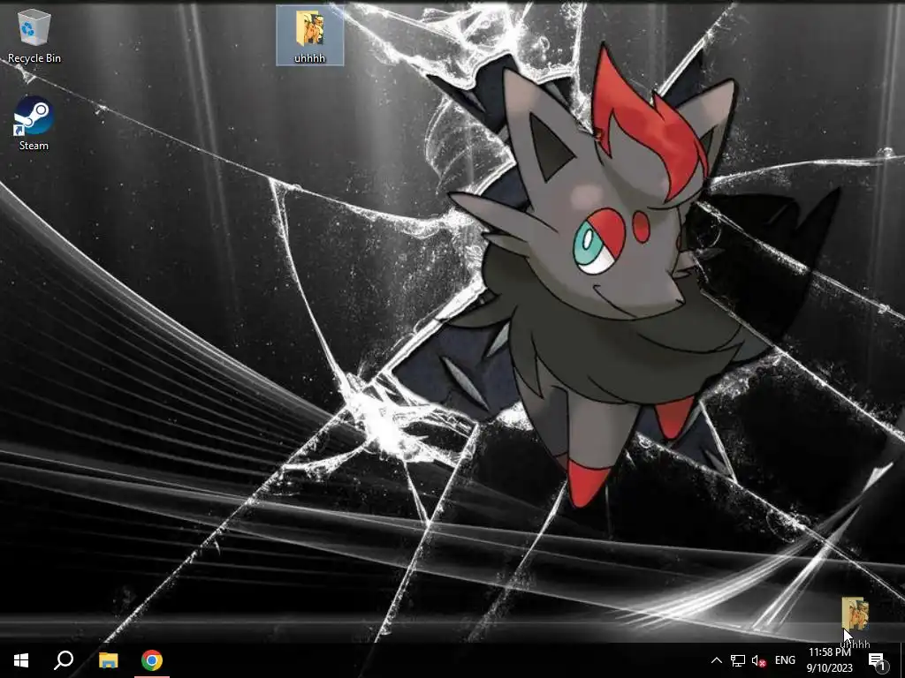Click the Recycle Bin label text
The image size is (905, 678).
[x=34, y=58]
